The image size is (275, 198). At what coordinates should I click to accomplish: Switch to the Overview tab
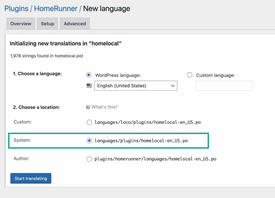pyautogui.click(x=21, y=24)
